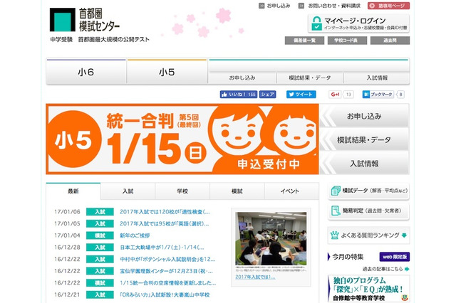Open the 学校コード表 button
The height and width of the screenshot is (303, 456).
coord(347,41)
